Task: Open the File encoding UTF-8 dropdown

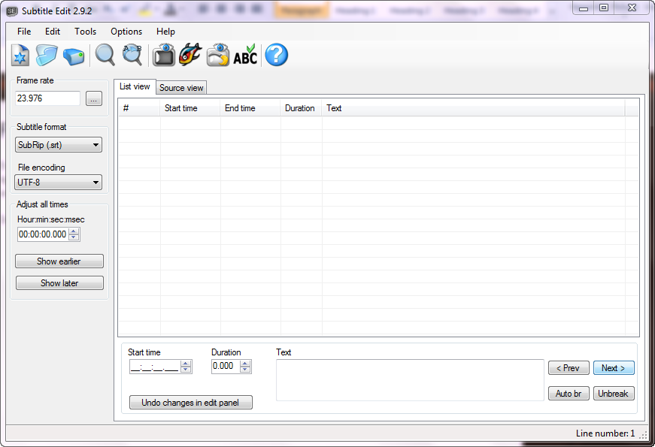Action: (x=59, y=183)
